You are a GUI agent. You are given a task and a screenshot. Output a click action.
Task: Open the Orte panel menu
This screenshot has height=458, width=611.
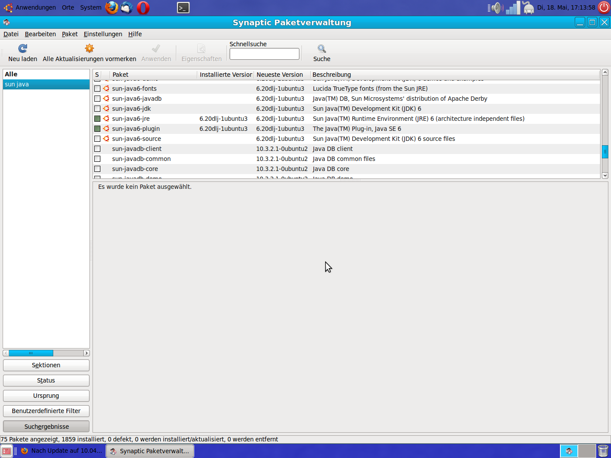pyautogui.click(x=68, y=7)
